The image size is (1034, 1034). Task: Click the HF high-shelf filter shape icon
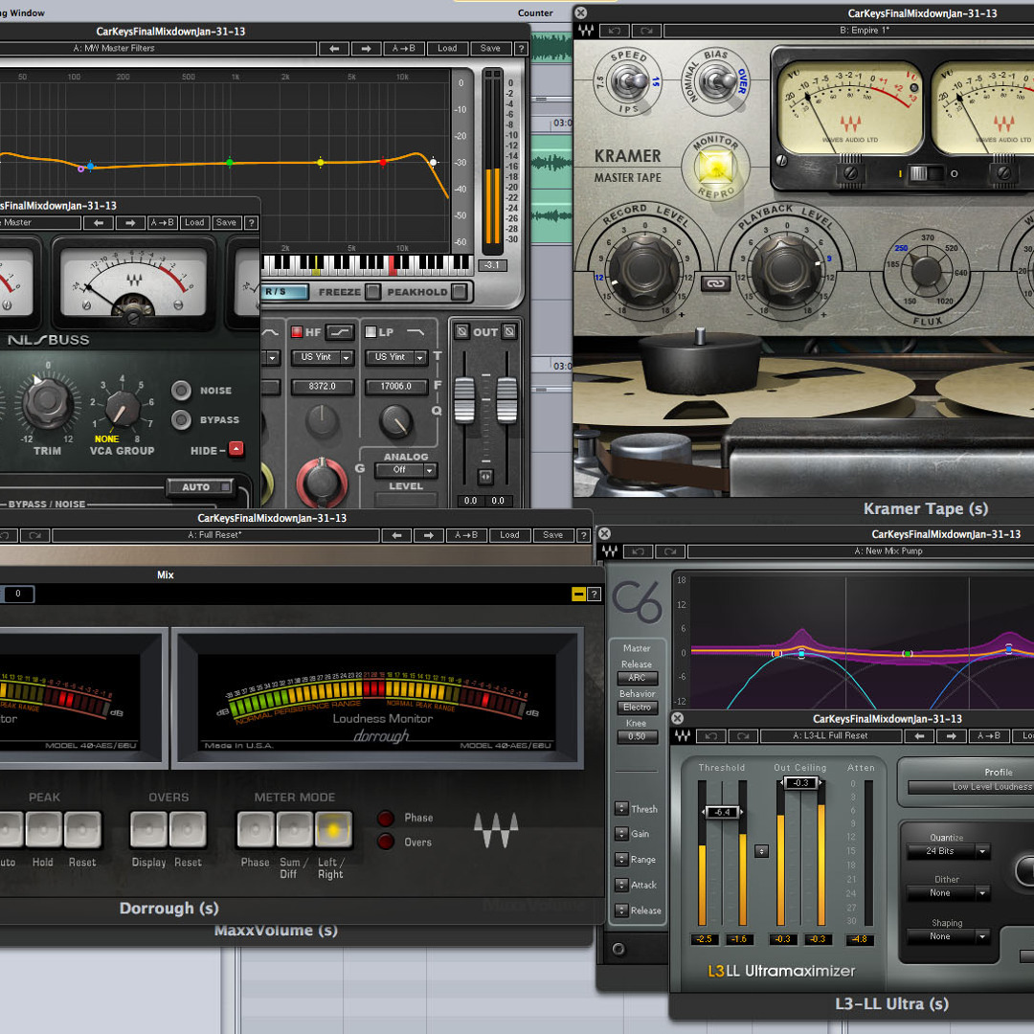[340, 332]
